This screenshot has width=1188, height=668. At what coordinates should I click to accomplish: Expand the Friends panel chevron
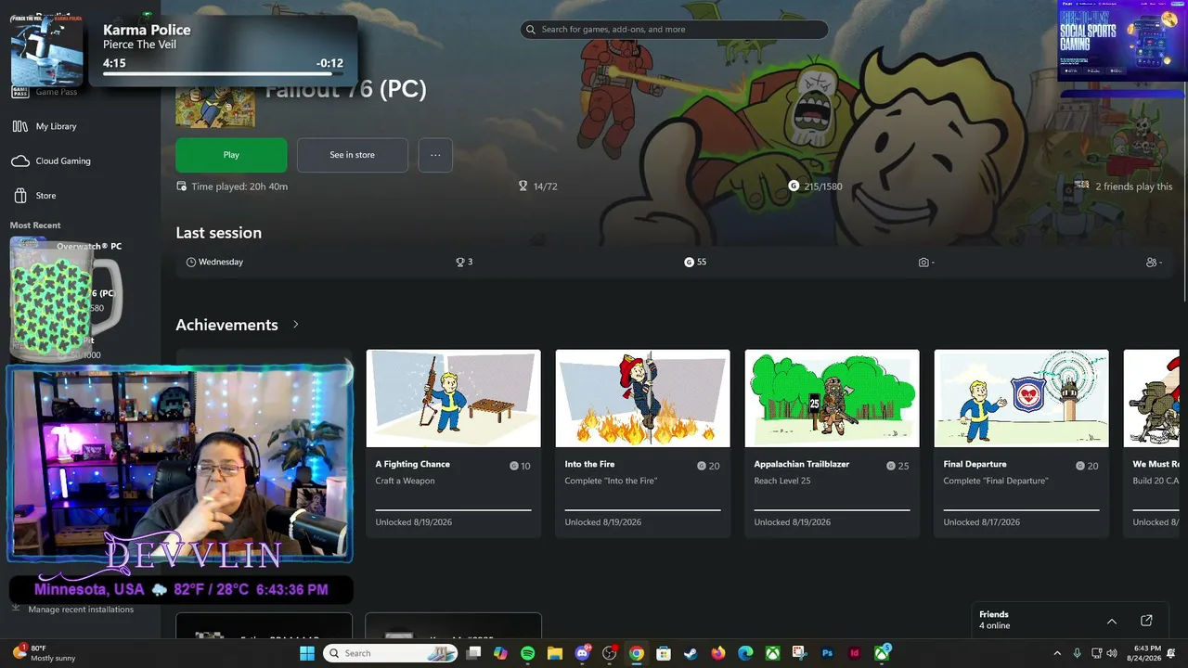coord(1112,621)
